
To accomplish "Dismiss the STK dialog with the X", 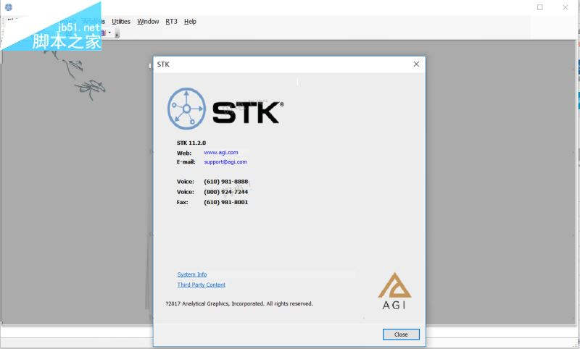I will (x=416, y=64).
